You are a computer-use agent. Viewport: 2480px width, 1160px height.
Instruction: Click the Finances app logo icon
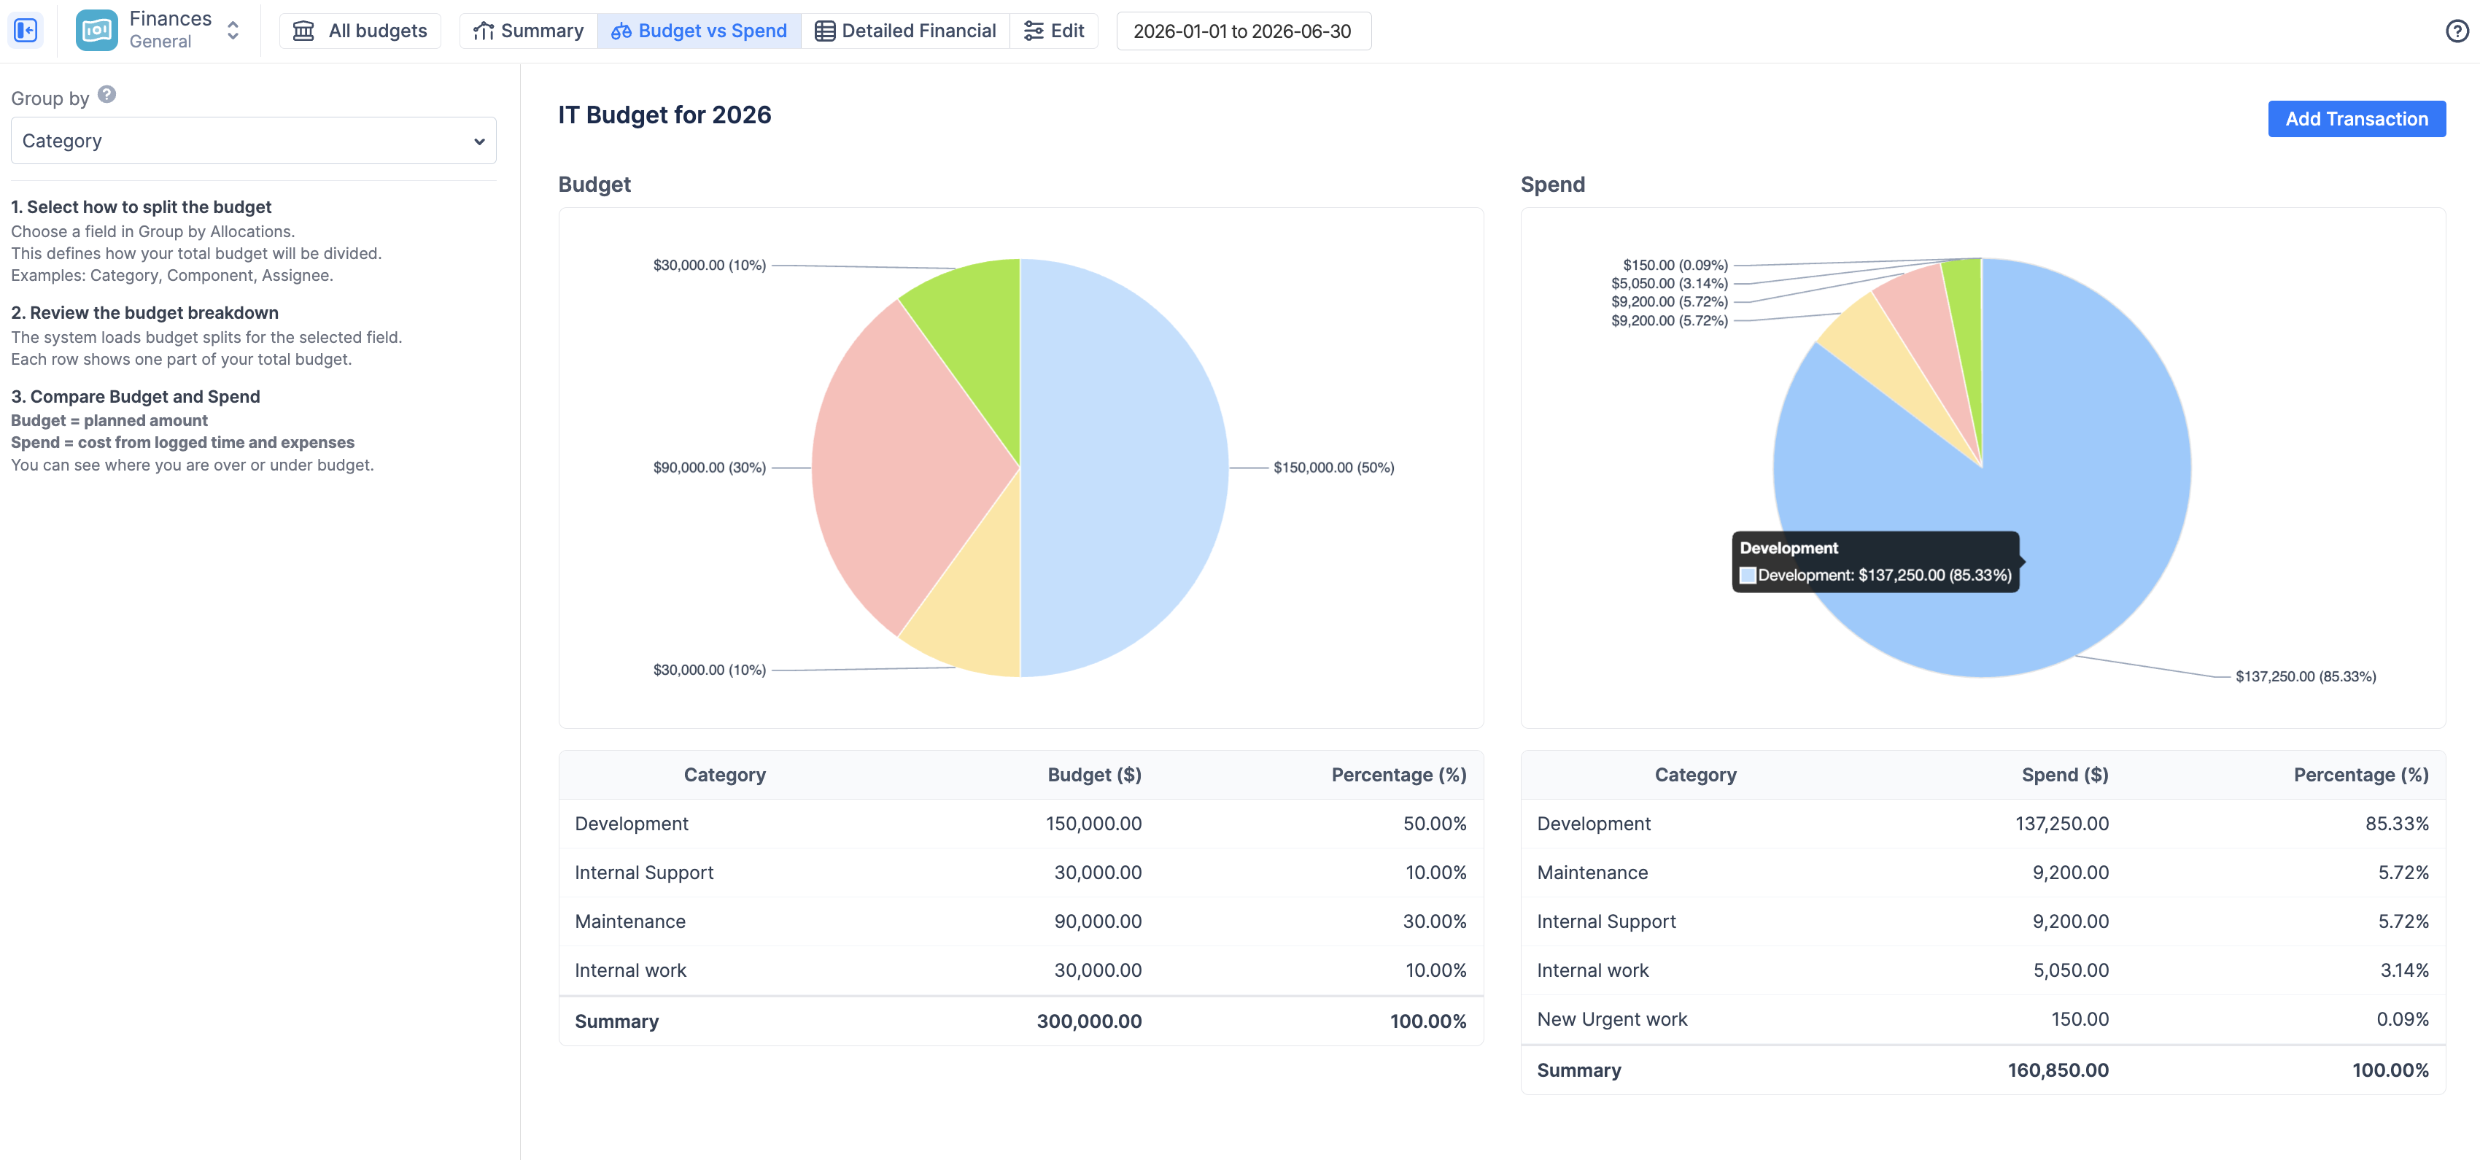click(96, 31)
